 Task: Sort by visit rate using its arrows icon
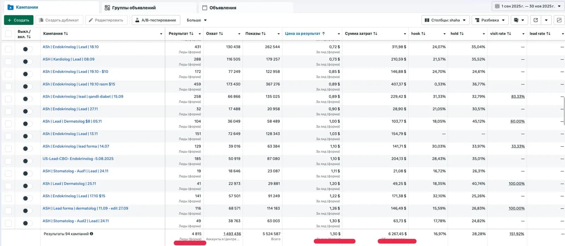point(509,34)
